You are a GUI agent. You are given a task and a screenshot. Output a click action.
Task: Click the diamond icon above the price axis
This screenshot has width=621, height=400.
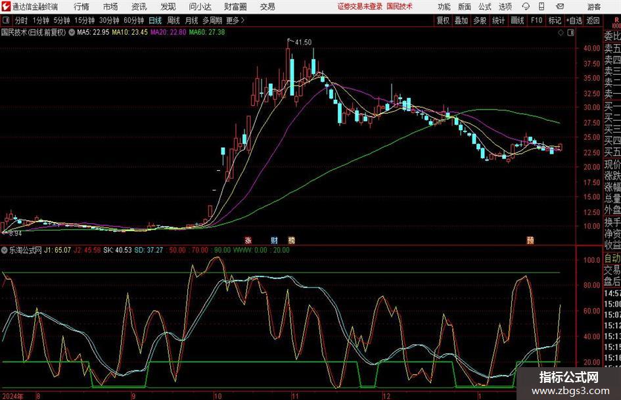click(x=561, y=32)
